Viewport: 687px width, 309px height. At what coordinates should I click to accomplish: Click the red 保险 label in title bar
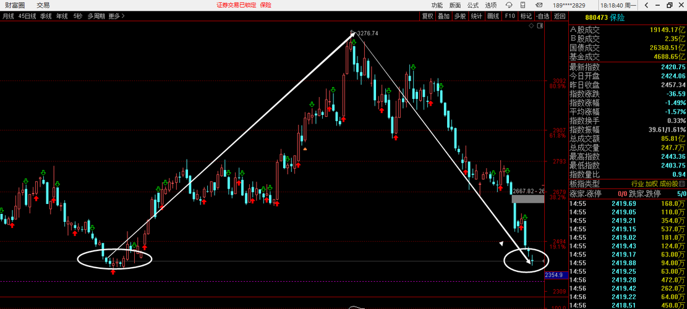pyautogui.click(x=265, y=5)
